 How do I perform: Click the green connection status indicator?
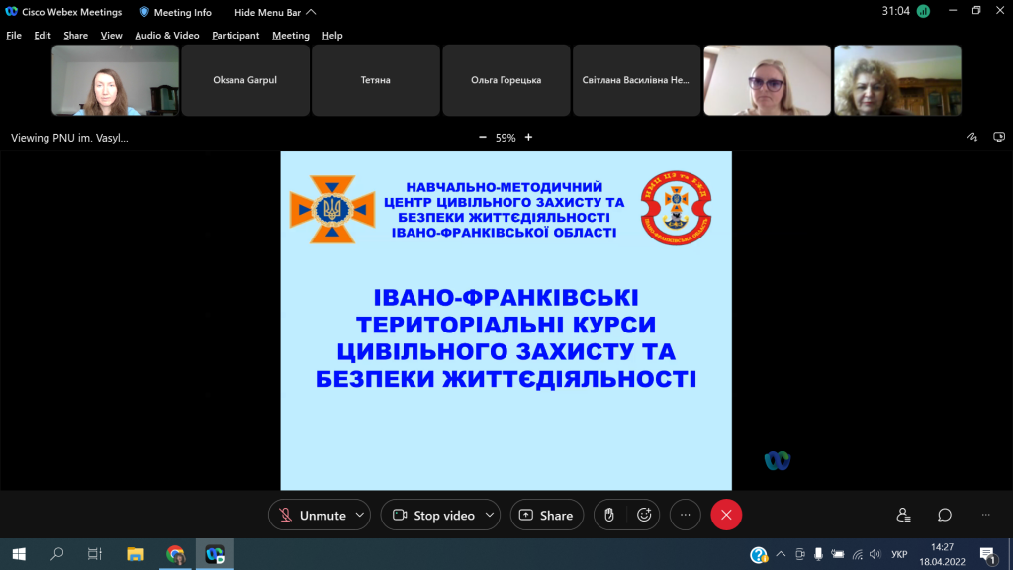[923, 12]
